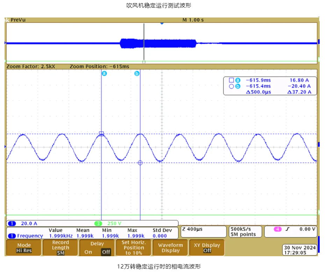
Task: Click the round cursor b crosshair on waveform
Action: coord(140,163)
